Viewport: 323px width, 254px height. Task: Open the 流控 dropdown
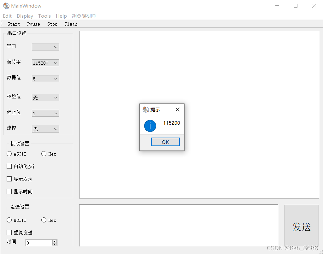(45, 129)
